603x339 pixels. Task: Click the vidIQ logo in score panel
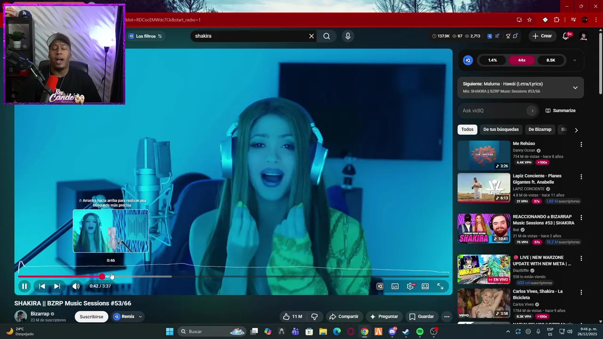(x=468, y=60)
